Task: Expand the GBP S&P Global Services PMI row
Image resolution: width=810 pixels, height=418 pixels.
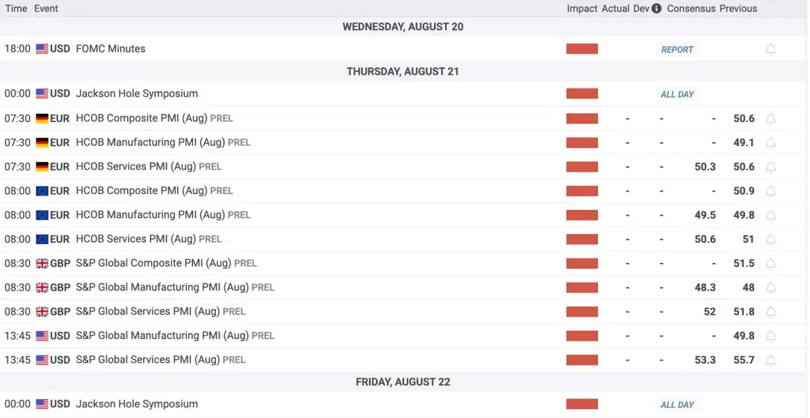Action: [x=405, y=311]
